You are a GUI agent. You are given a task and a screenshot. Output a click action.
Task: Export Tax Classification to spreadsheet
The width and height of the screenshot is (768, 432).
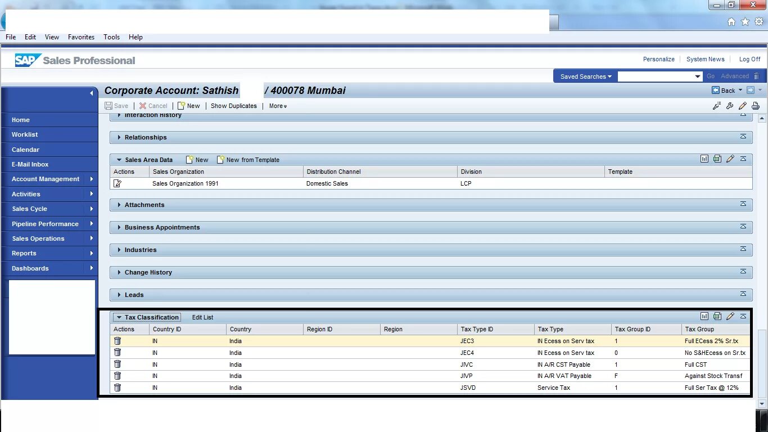717,317
